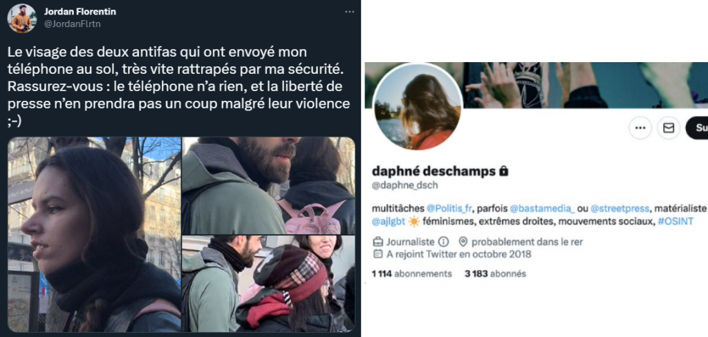This screenshot has height=337, width=708.
Task: Click the location pin icon
Action: pos(463,242)
